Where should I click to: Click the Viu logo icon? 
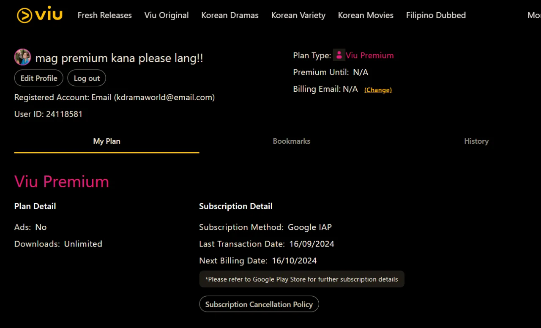(x=39, y=15)
